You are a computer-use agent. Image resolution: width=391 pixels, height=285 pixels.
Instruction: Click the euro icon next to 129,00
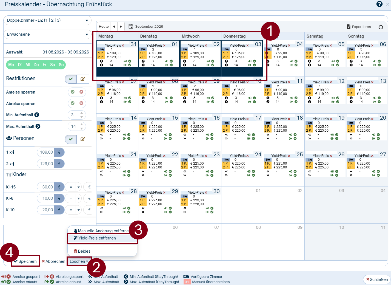point(59,164)
